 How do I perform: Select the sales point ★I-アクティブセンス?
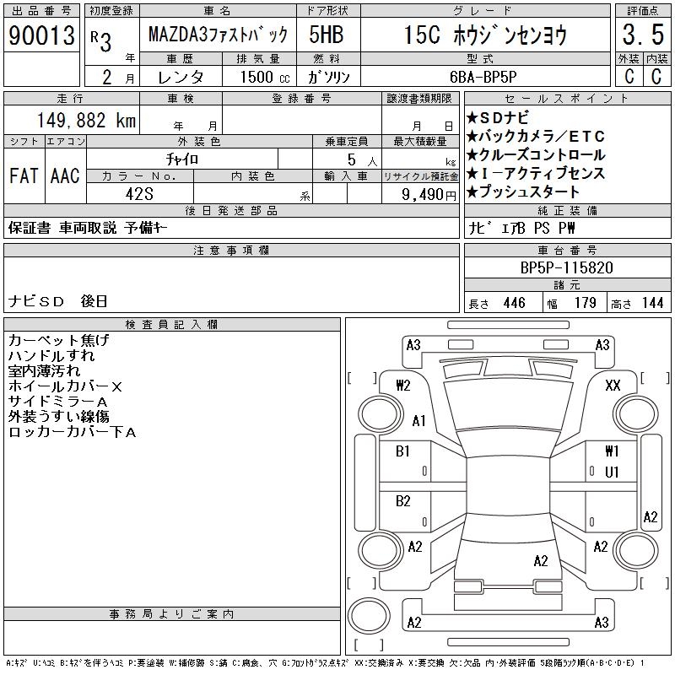536,173
